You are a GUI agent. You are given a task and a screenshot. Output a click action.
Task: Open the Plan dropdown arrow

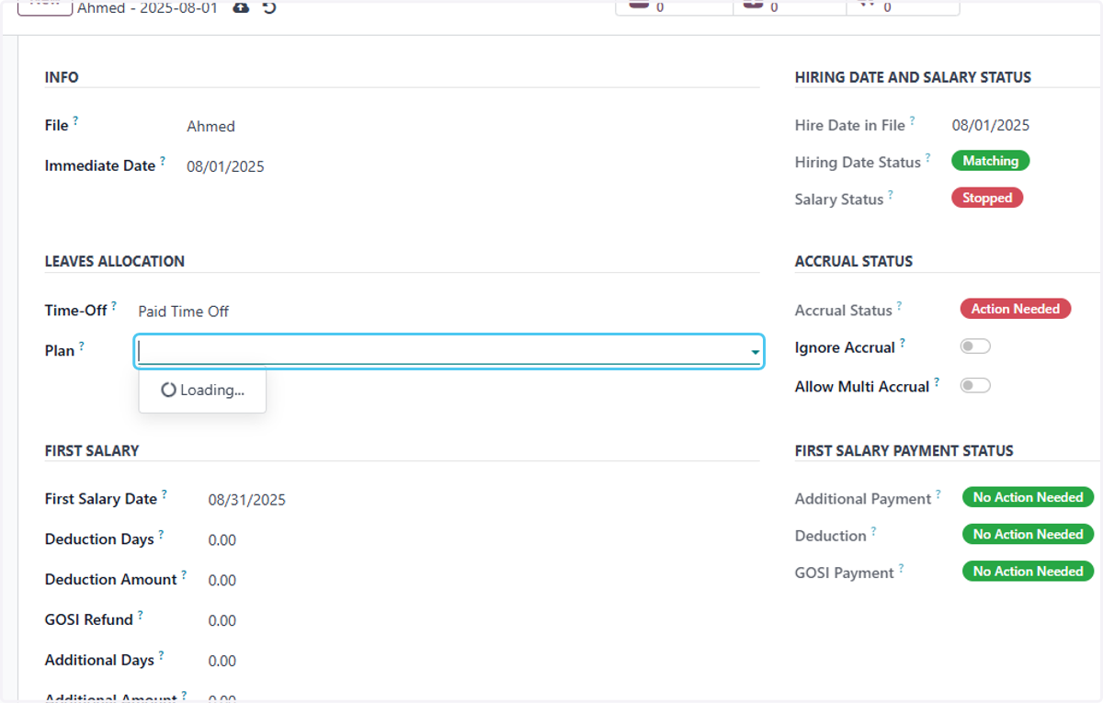(x=756, y=352)
